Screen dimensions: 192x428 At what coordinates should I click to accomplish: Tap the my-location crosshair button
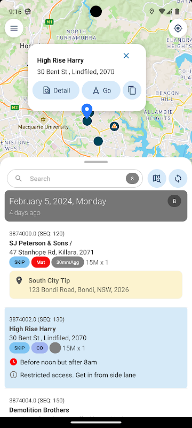point(178,28)
